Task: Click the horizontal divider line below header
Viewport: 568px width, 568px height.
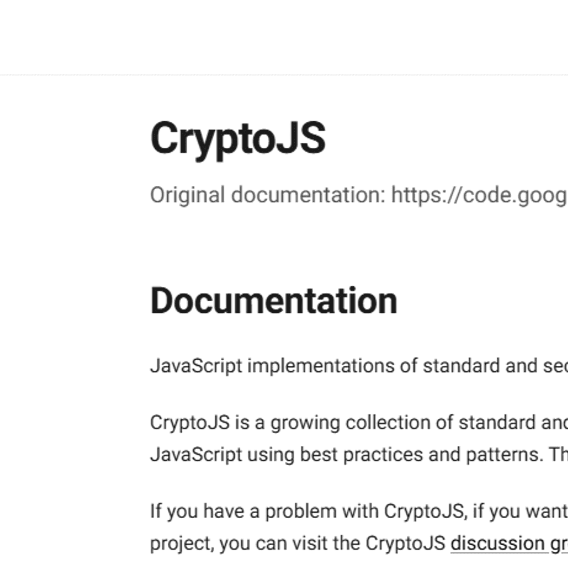Action: coord(284,74)
